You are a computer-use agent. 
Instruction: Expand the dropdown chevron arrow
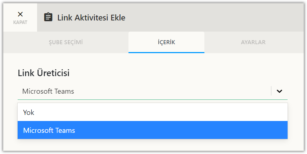[x=279, y=91]
